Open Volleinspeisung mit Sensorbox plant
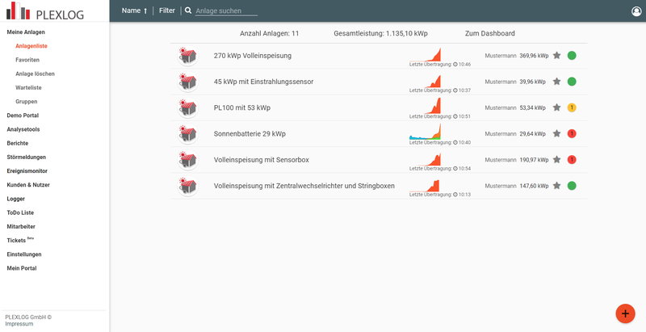This screenshot has width=646, height=332. 261,160
